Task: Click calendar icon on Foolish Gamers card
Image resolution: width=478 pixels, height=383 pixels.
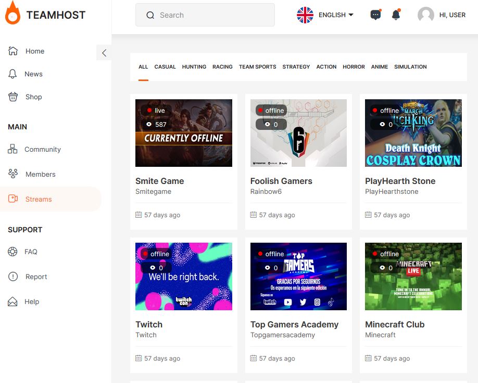Action: [x=254, y=215]
